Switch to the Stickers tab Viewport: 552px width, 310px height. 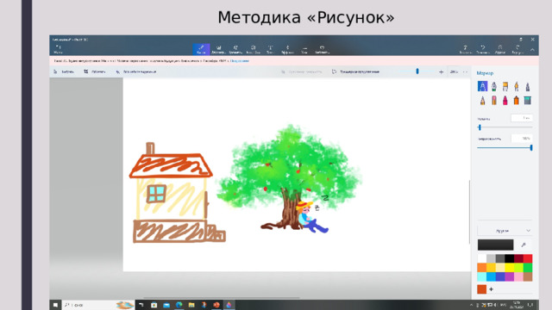coord(253,49)
